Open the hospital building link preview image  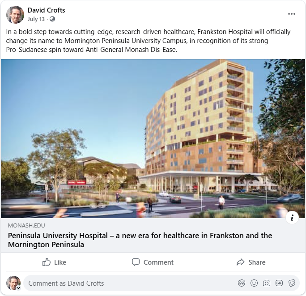click(x=153, y=138)
